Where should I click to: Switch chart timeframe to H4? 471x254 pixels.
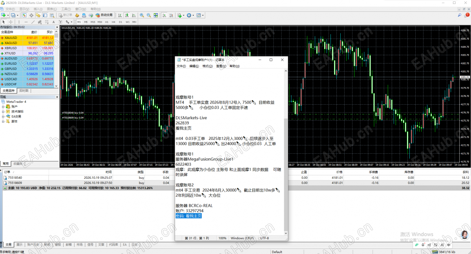click(114, 22)
